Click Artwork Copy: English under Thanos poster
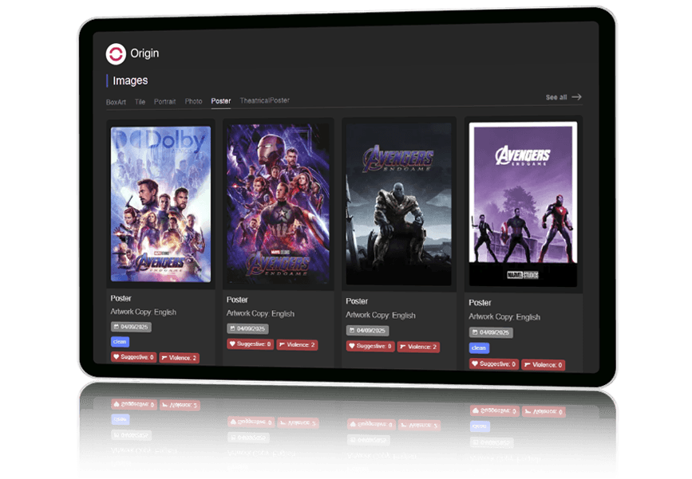The width and height of the screenshot is (692, 479). pos(381,316)
